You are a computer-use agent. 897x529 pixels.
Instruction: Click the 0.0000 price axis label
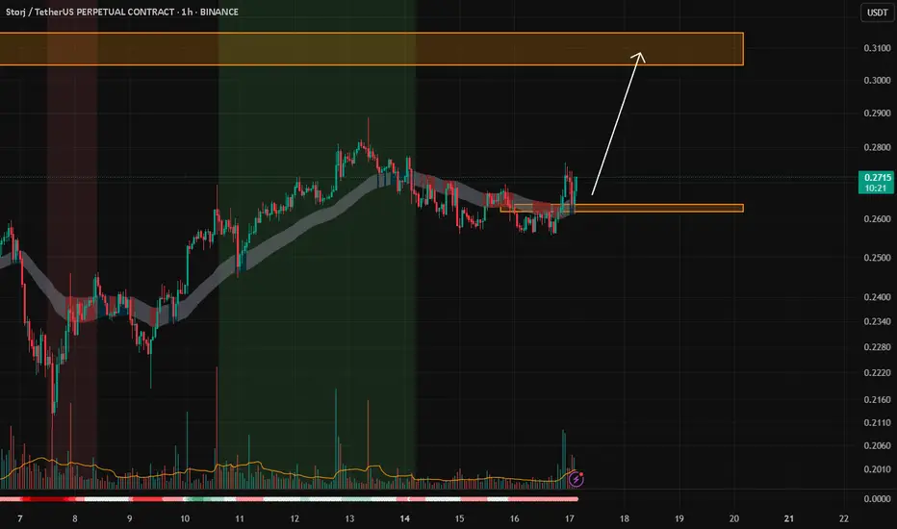click(x=877, y=498)
